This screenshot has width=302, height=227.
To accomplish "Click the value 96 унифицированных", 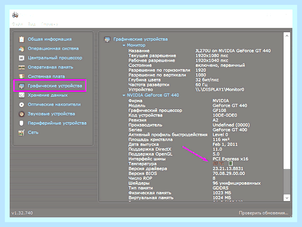I will coord(237,183).
